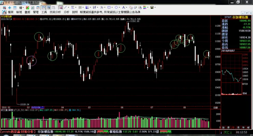Click the eraser tool icon

tap(135, 8)
